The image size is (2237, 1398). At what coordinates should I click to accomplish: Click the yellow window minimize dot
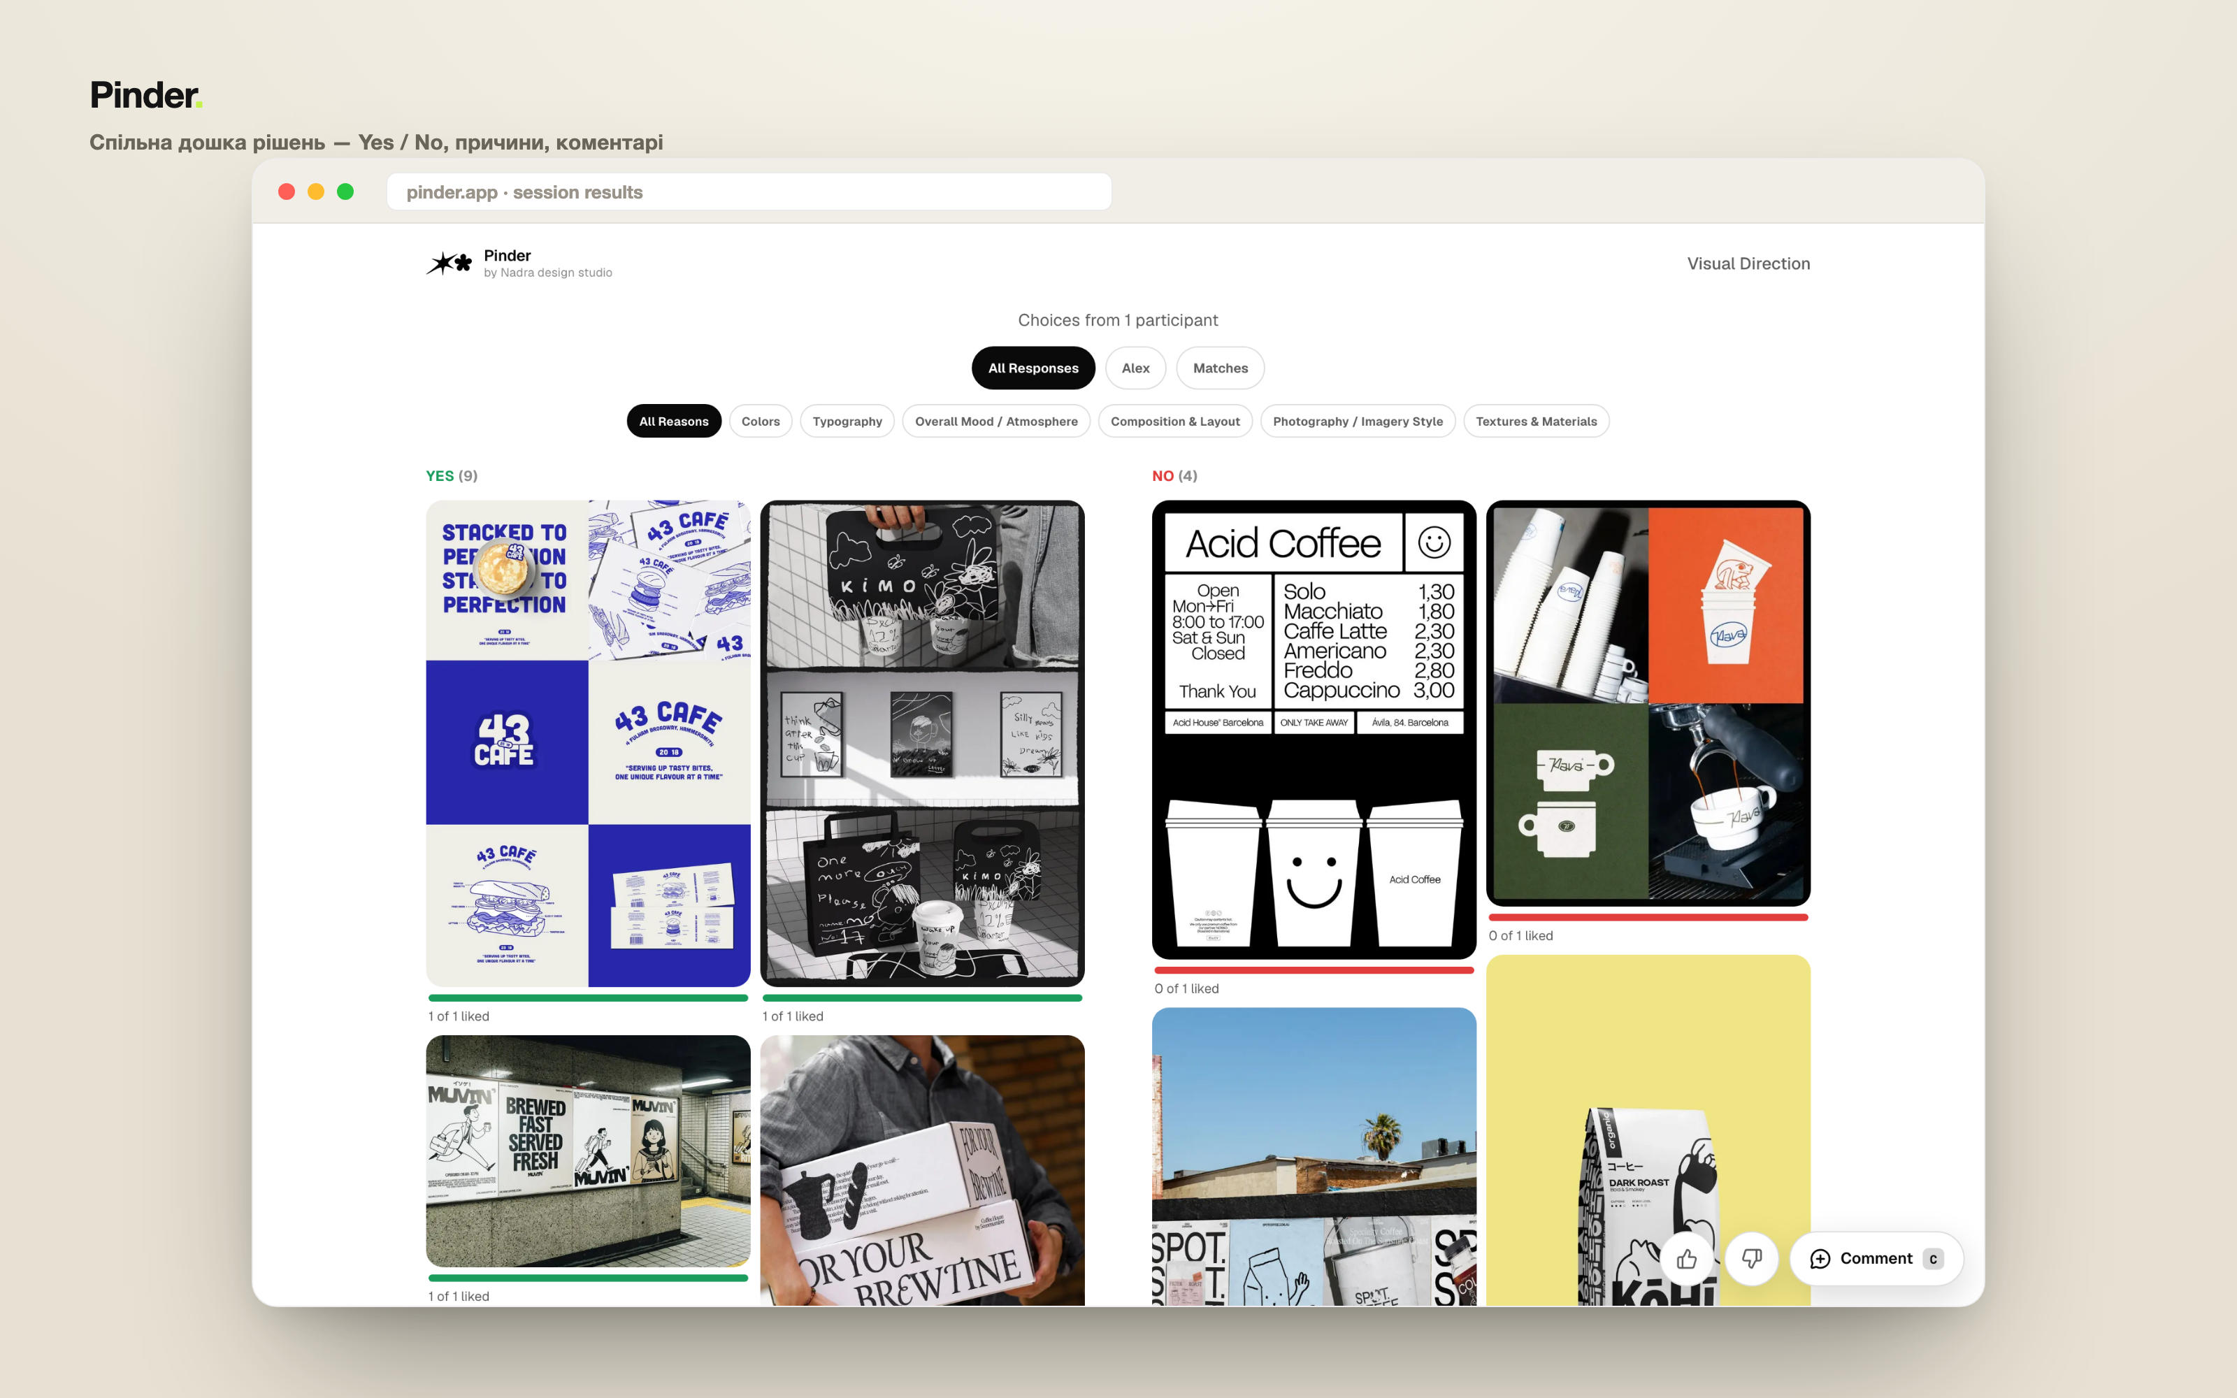coord(316,192)
